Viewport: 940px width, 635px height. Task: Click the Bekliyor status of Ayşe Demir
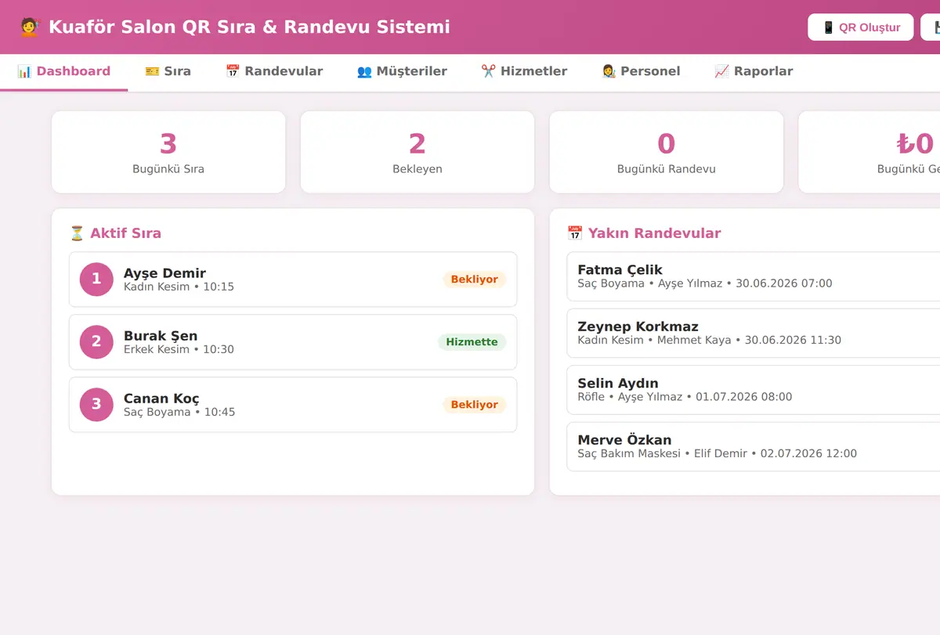point(475,280)
